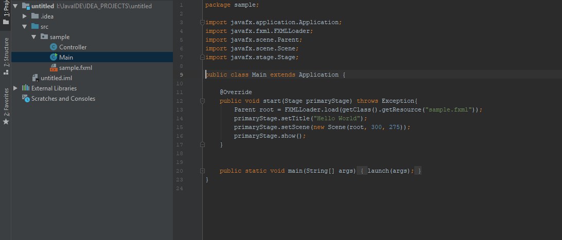Image resolution: width=562 pixels, height=240 pixels.
Task: Click line number 9 in the gutter
Action: (181, 75)
